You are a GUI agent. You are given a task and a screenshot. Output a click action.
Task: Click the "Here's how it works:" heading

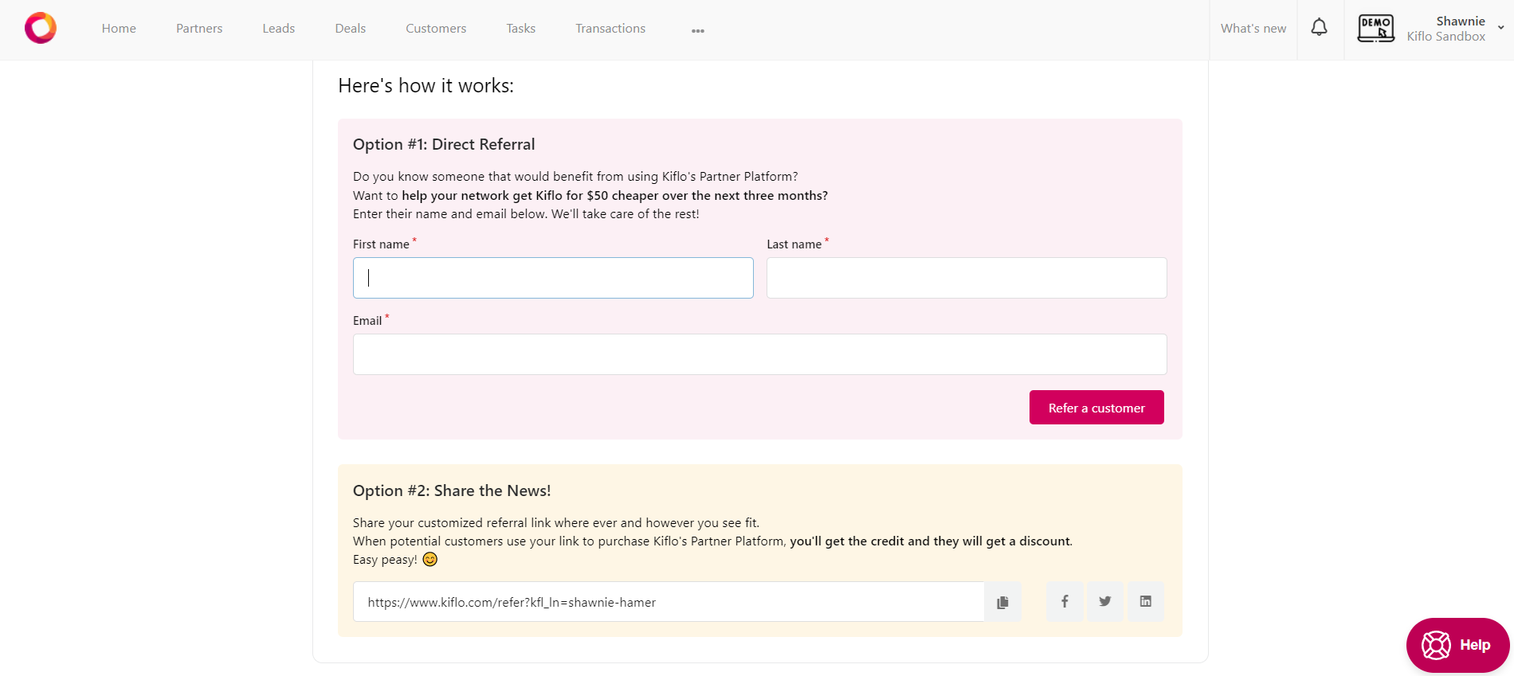426,86
